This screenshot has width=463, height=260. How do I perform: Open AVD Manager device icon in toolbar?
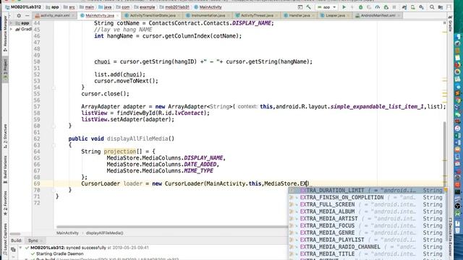coord(413,7)
